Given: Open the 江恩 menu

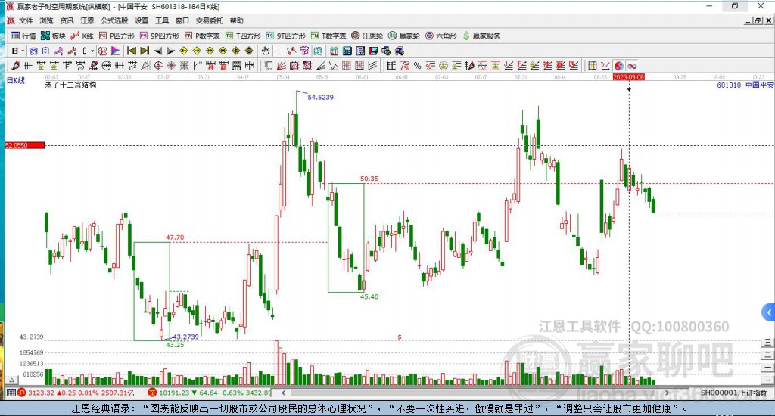Looking at the screenshot, I should 87,20.
